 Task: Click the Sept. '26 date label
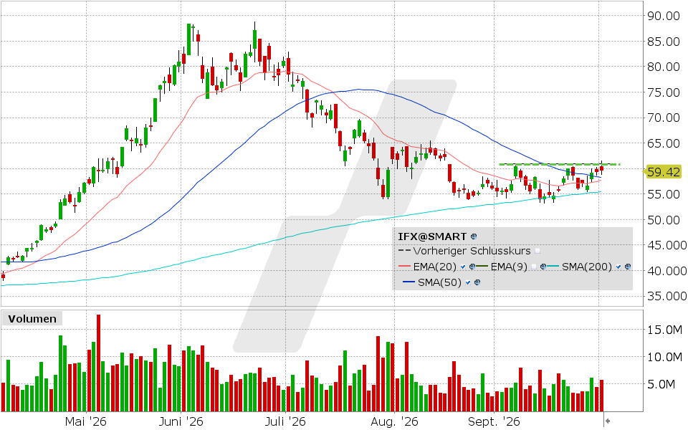click(x=494, y=421)
